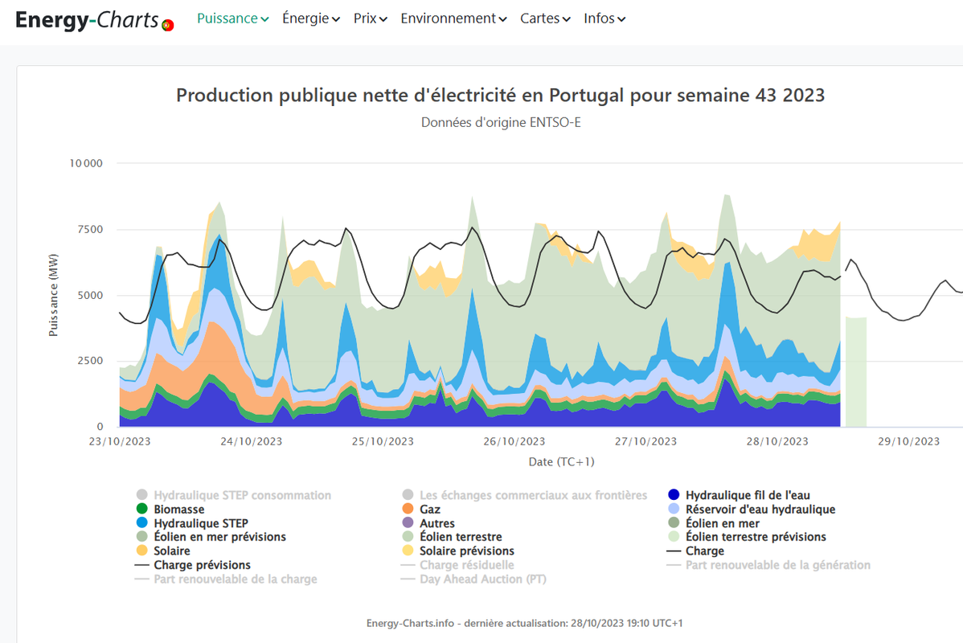The height and width of the screenshot is (643, 963).
Task: Click Solaire prévisions yellow marker
Action: click(x=408, y=551)
